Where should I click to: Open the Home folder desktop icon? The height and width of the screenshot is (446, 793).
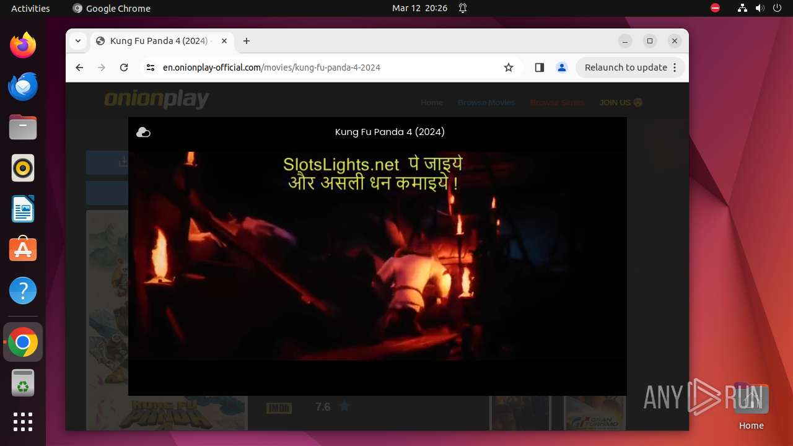pyautogui.click(x=751, y=406)
